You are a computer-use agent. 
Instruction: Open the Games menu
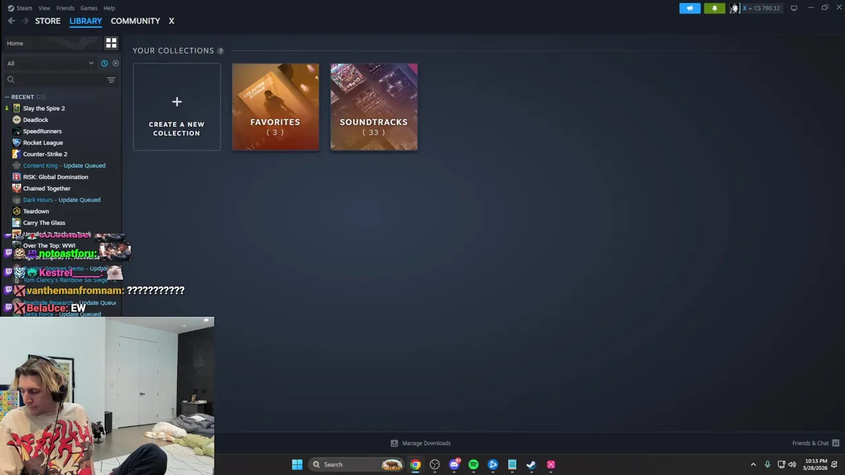pyautogui.click(x=88, y=8)
